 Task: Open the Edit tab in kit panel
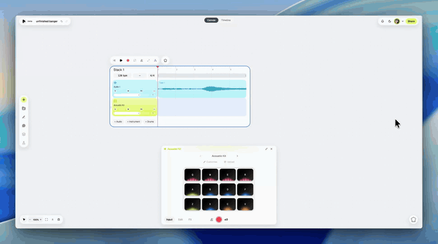[180, 220]
